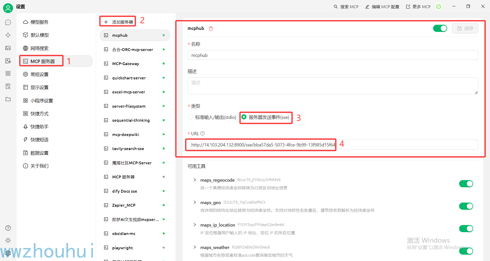
Task: Expand the maps_ip_location tool entry
Action: (x=195, y=225)
